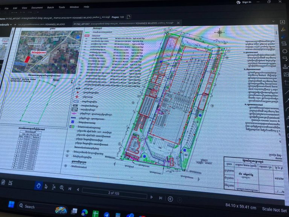Go to the previous page

pos(78,189)
